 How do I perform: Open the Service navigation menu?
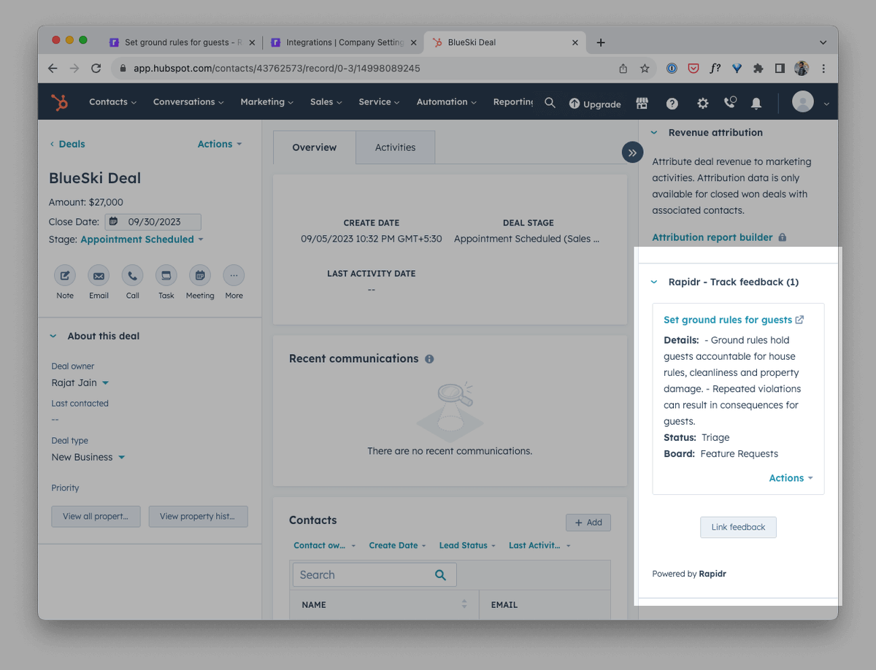coord(379,102)
